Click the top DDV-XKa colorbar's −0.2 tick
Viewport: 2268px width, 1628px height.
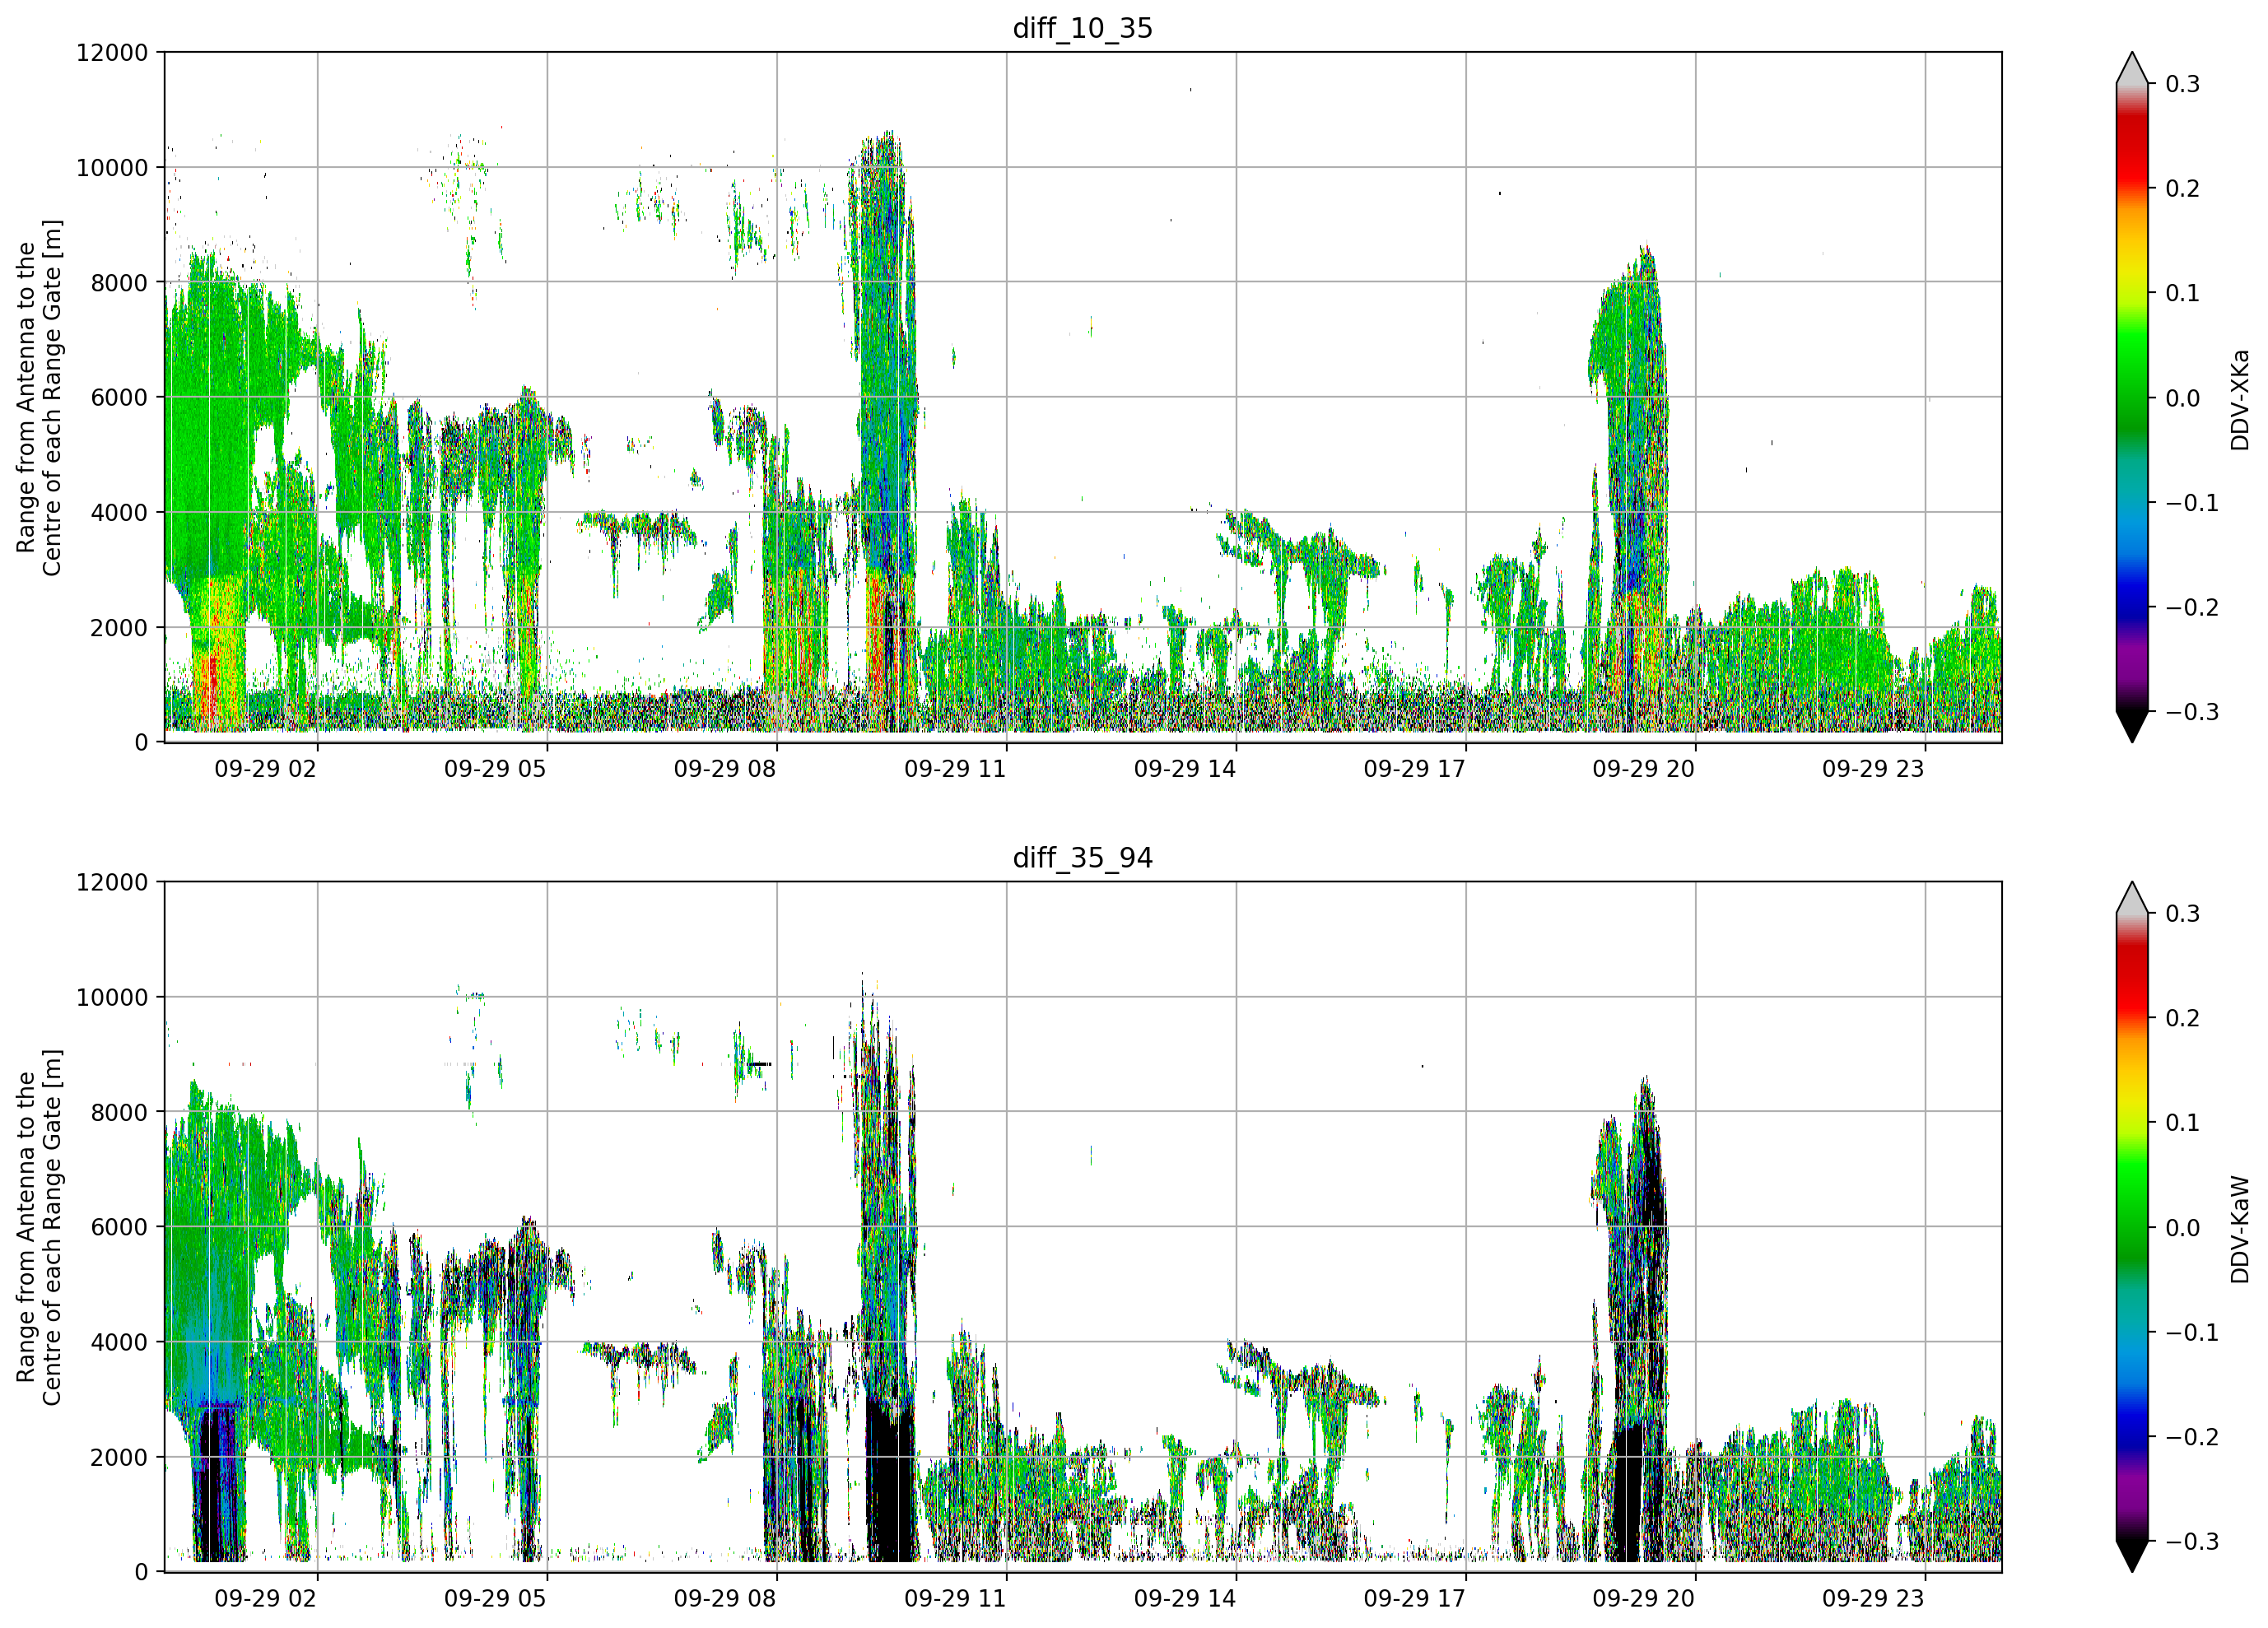2192,607
